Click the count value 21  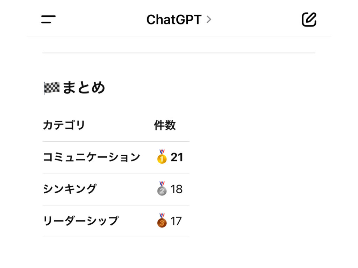[x=177, y=157]
